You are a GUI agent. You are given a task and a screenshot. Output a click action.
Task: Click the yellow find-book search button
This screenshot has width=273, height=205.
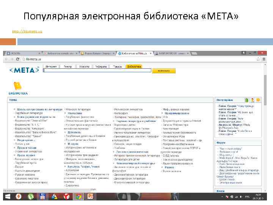point(164,71)
